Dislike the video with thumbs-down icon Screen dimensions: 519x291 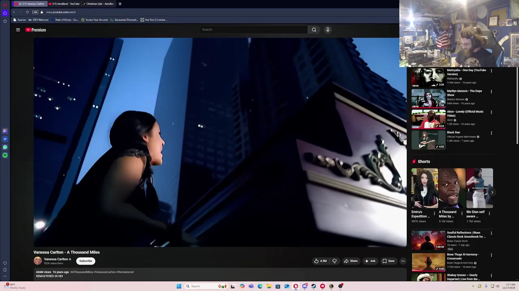point(335,261)
